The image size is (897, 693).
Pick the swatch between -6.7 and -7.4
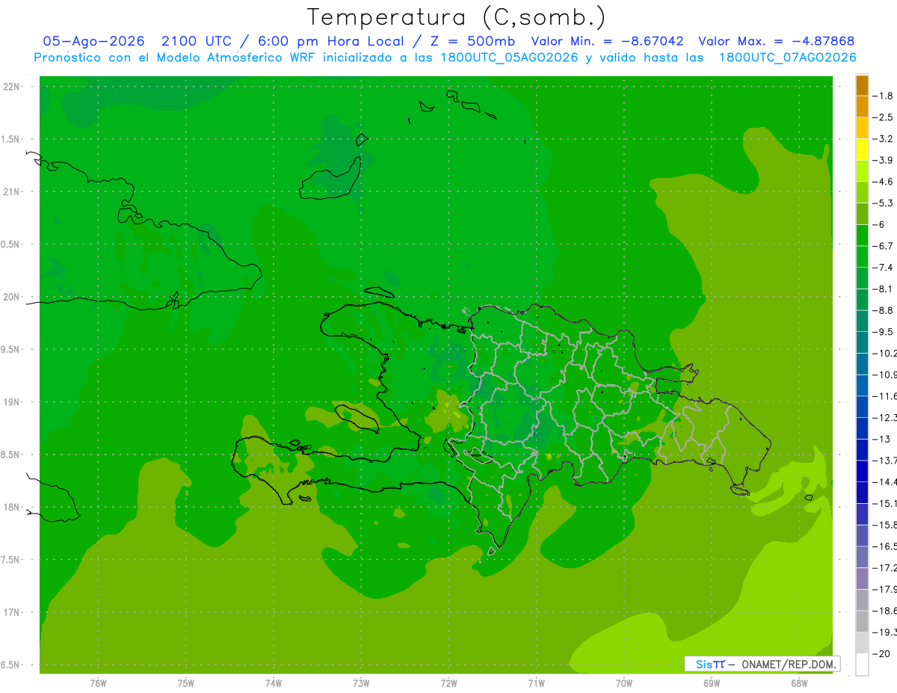pyautogui.click(x=862, y=256)
